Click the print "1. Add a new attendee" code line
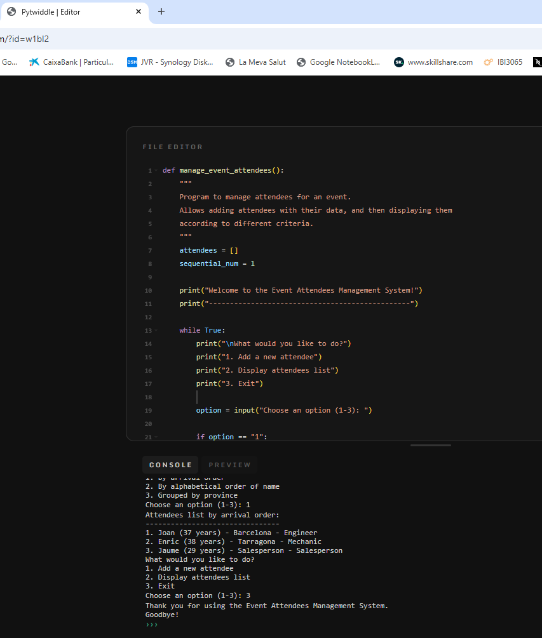The image size is (542, 638). (x=259, y=357)
